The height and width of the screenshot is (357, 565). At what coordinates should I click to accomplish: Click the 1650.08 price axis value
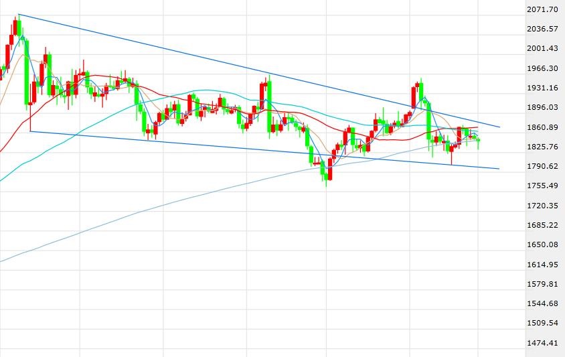click(x=542, y=244)
